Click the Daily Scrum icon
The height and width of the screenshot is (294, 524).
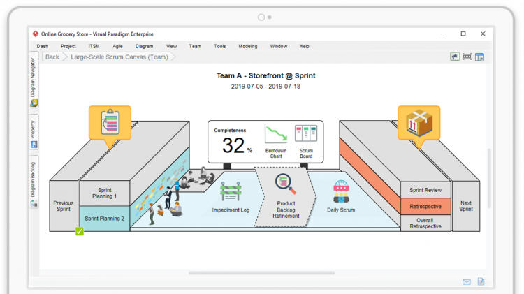point(341,191)
